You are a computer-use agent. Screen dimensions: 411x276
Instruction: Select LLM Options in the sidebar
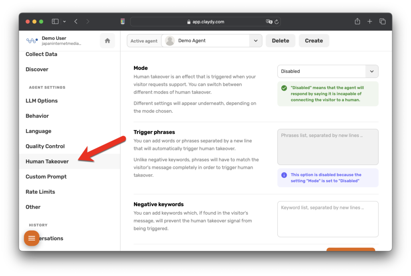[42, 101]
